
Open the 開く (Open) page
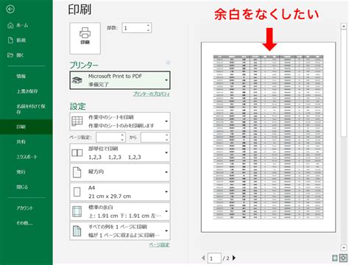coord(15,55)
